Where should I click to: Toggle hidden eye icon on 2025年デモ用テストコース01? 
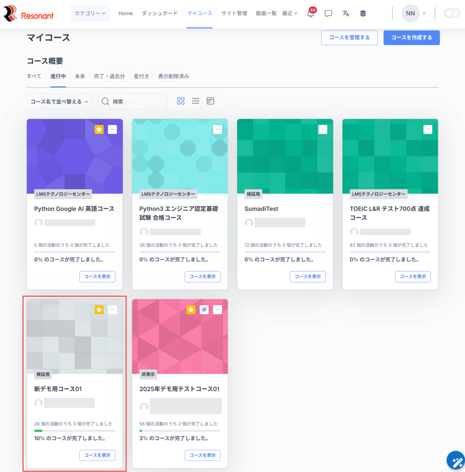point(204,310)
